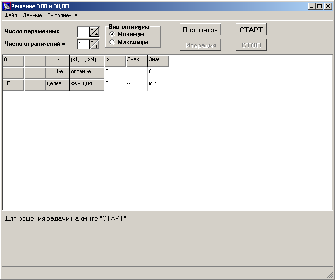
Task: Click the 'F =' row header cell
Action: pos(13,85)
